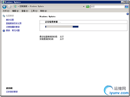Open address bar history dropdown arrow
This screenshot has height=97, width=130.
[84, 7]
